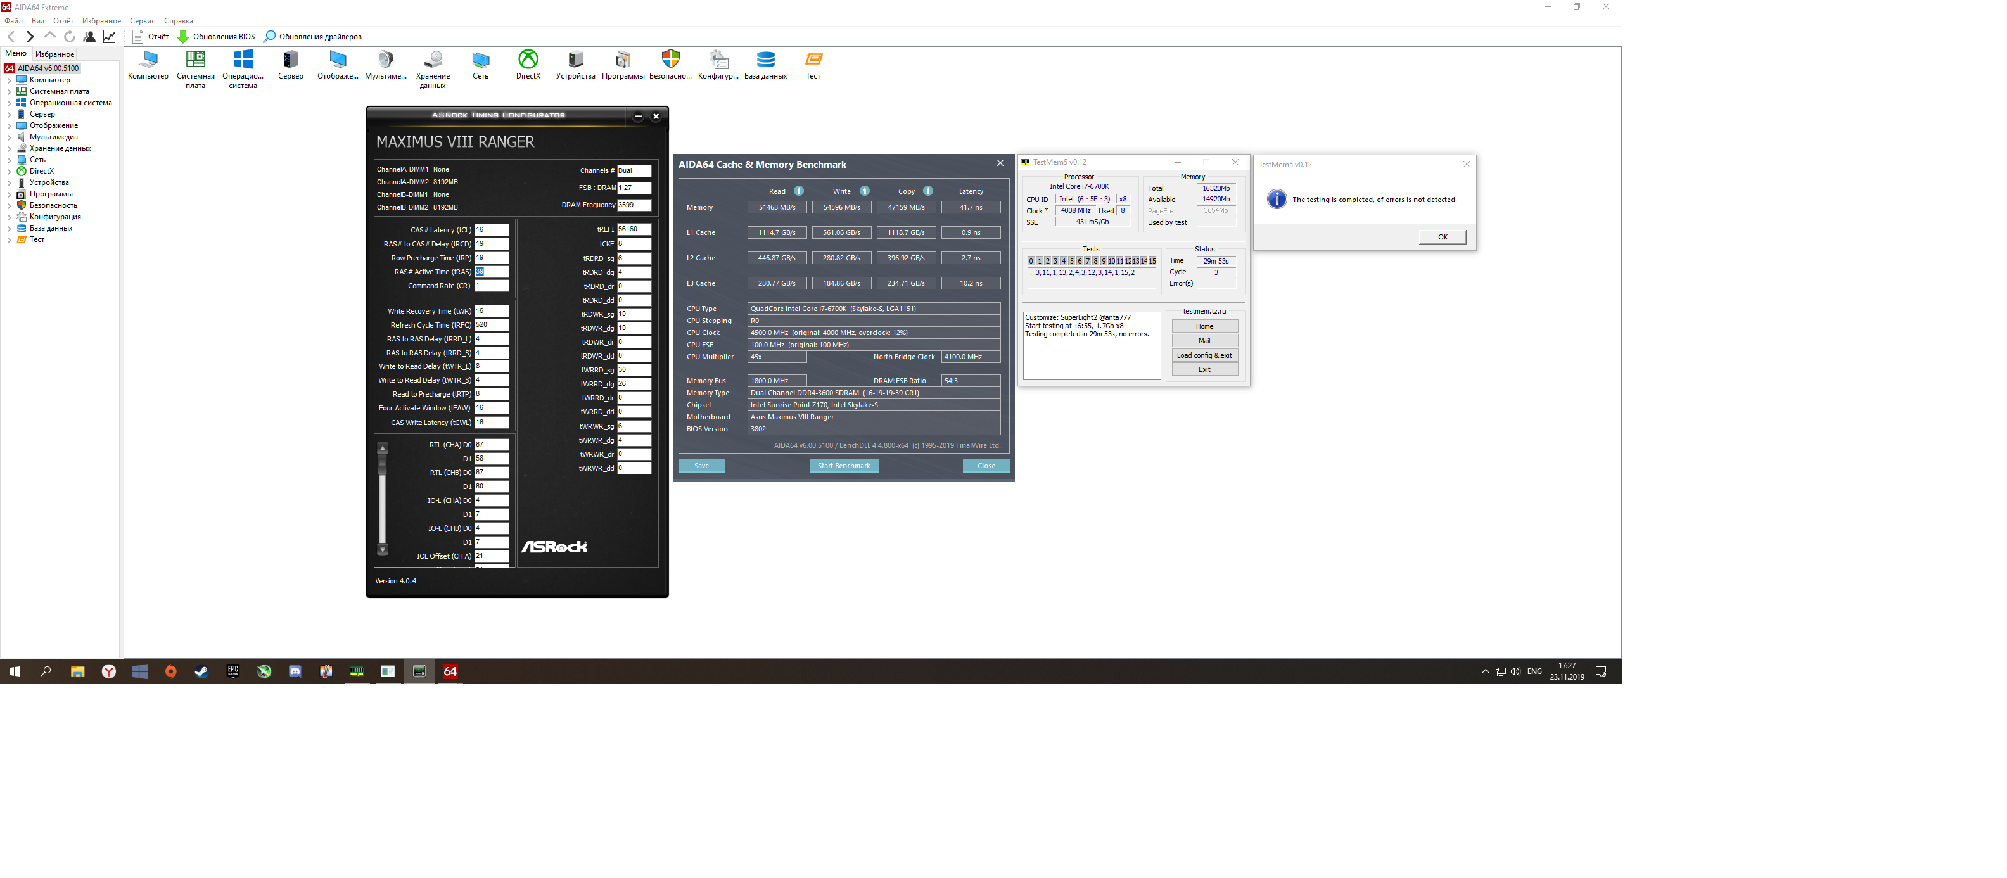Click the refresh arrow in toolbar
The width and height of the screenshot is (2007, 878).
pos(69,37)
